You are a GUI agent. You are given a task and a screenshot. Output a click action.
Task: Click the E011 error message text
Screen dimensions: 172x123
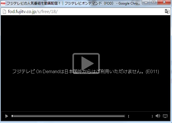(85, 71)
